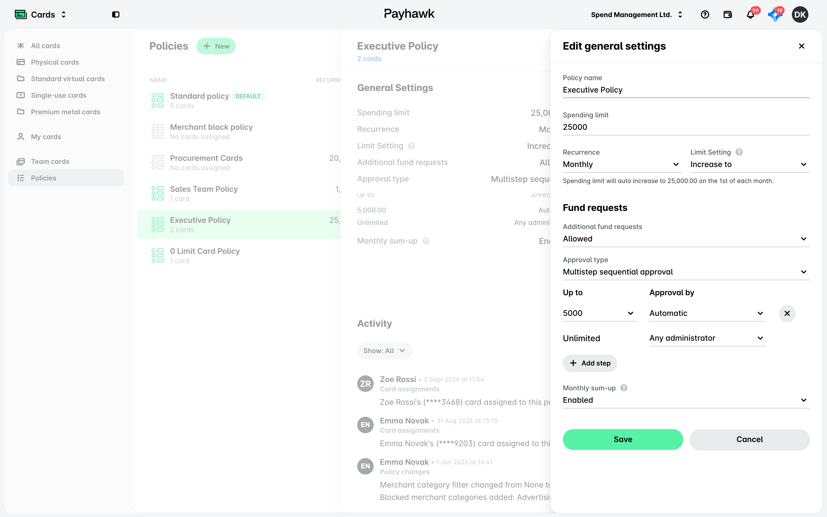This screenshot has width=827, height=517.
Task: Show Limit Setting help in edit panel
Action: [x=739, y=152]
